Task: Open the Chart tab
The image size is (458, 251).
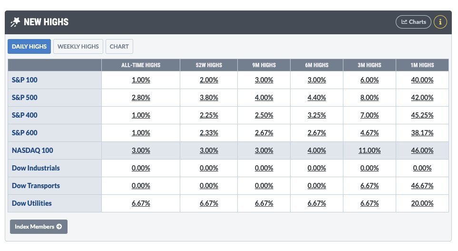Action: (119, 47)
